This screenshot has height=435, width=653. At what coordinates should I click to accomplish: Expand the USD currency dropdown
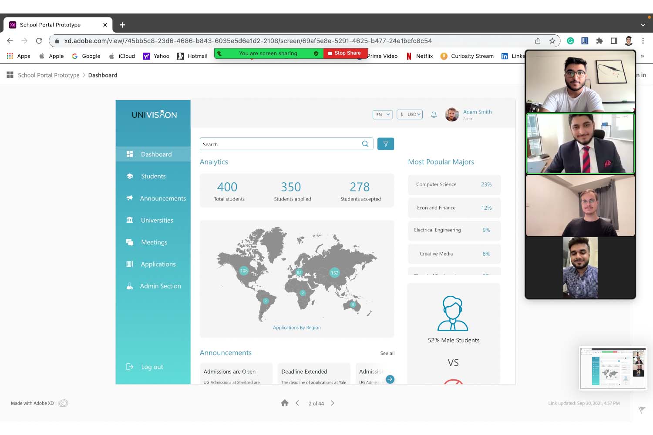(410, 114)
